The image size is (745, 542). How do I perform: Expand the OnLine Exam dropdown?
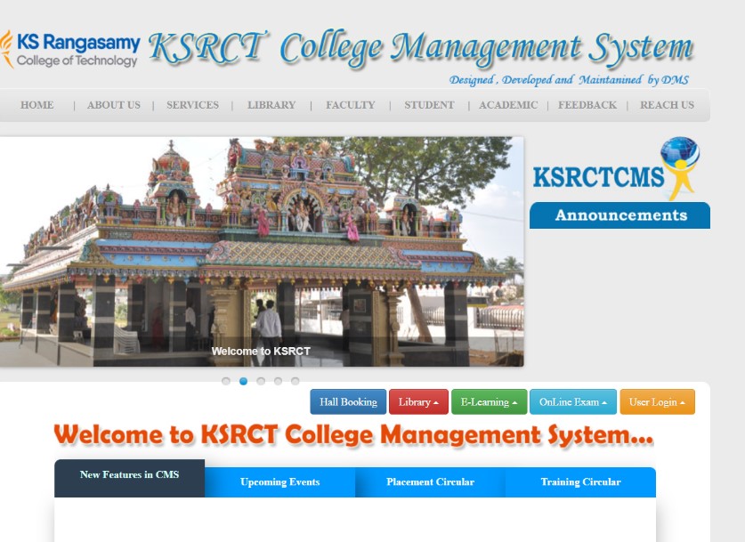pyautogui.click(x=573, y=402)
